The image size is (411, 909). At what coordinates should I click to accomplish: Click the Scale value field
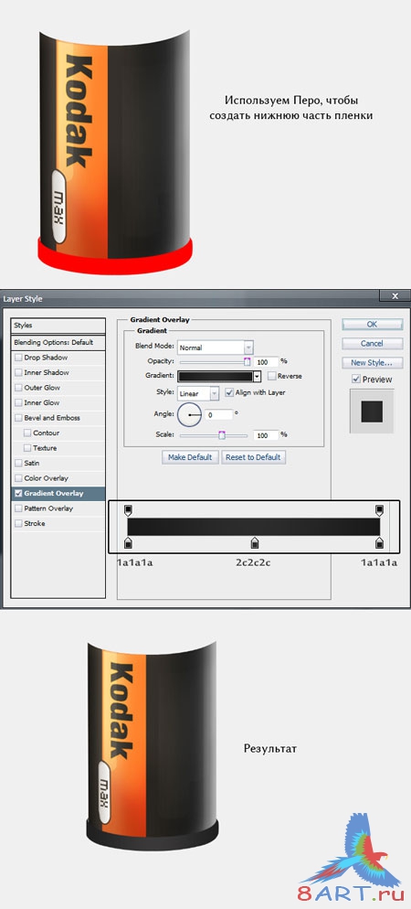pos(266,434)
